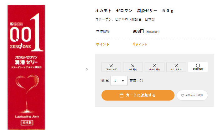The width and height of the screenshot is (218, 134).
Task: Click the shopping bag icon on cart button
Action: (122, 95)
